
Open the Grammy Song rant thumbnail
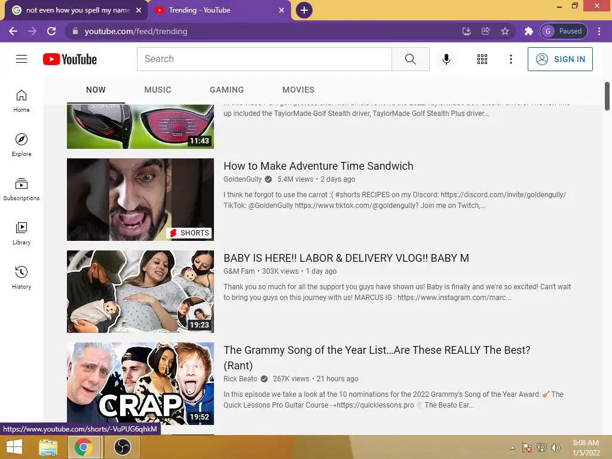tap(140, 384)
